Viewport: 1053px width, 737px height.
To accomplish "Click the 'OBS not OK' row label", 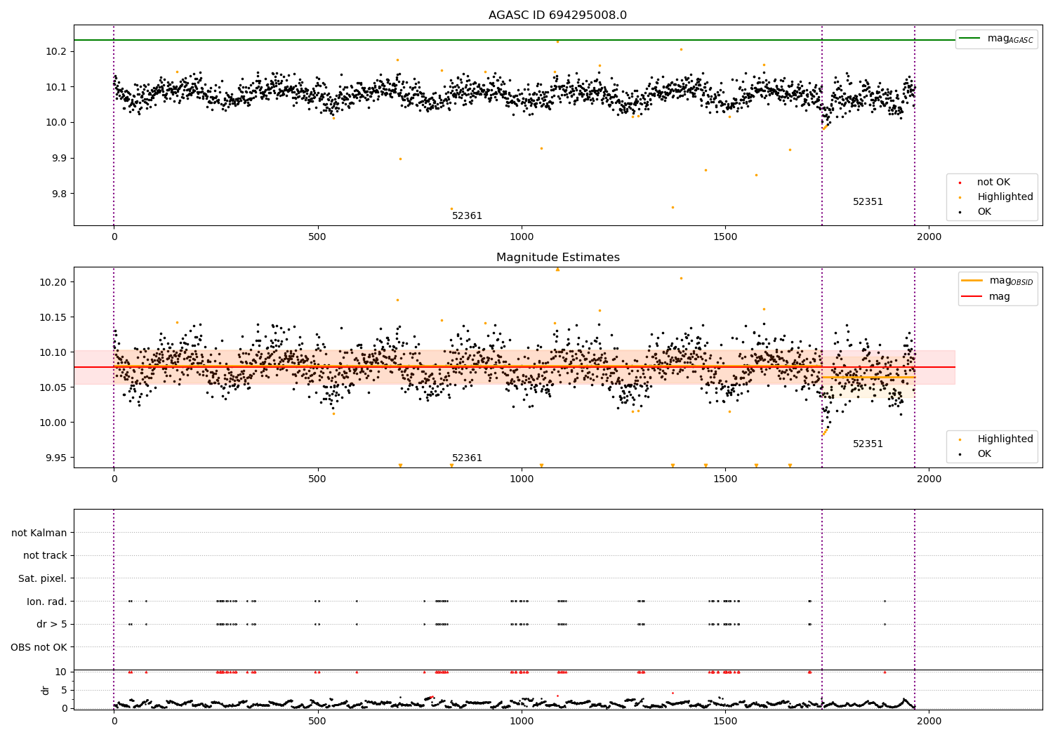I will coord(39,647).
